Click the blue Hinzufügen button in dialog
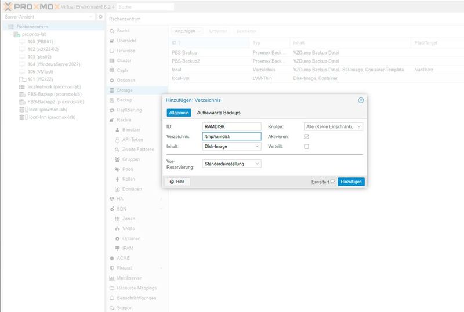The width and height of the screenshot is (464, 312). (x=351, y=182)
